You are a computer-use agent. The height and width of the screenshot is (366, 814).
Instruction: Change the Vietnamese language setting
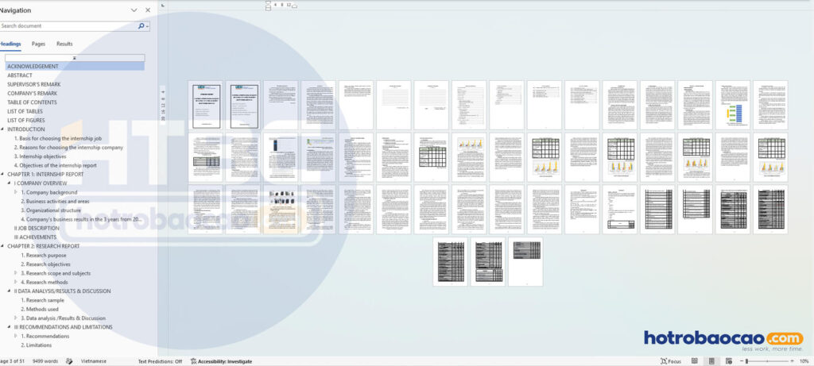click(x=94, y=361)
